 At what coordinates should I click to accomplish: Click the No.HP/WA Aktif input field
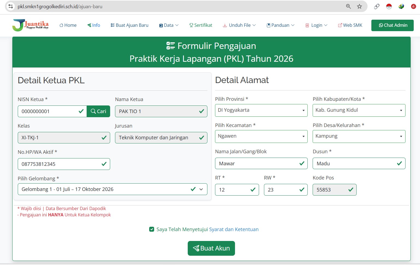pyautogui.click(x=64, y=164)
